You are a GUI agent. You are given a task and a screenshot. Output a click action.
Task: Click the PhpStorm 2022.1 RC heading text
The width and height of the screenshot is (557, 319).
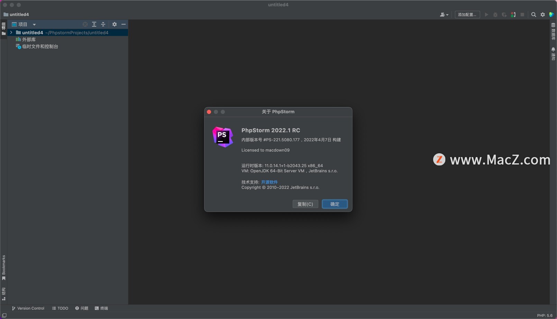tap(271, 130)
